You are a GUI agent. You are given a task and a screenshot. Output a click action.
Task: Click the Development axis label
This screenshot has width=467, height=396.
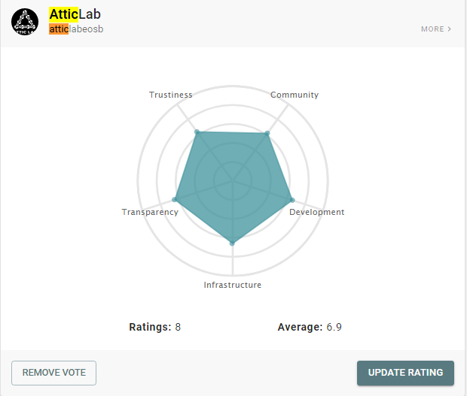(317, 212)
